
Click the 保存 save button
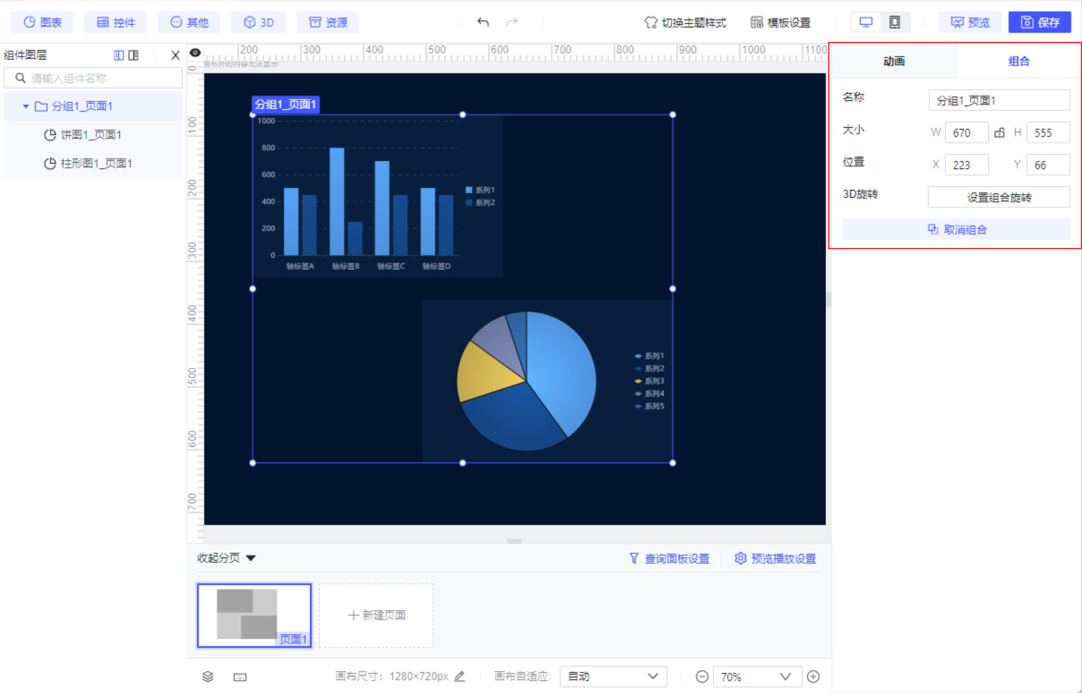pyautogui.click(x=1040, y=22)
